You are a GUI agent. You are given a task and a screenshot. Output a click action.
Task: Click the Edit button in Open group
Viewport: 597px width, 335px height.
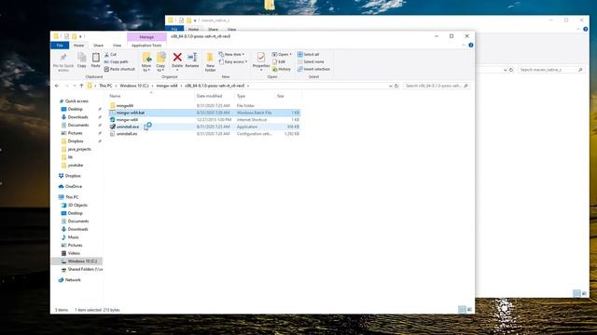pyautogui.click(x=279, y=62)
